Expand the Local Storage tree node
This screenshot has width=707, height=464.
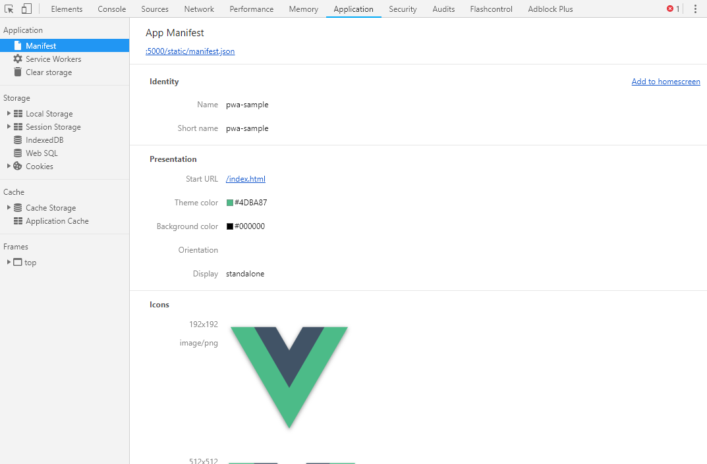click(x=9, y=113)
